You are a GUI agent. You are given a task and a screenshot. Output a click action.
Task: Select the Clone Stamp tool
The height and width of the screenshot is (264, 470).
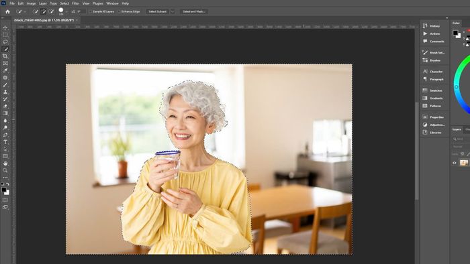click(5, 92)
